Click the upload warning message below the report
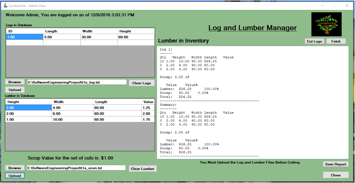355x183 pixels. point(250,162)
